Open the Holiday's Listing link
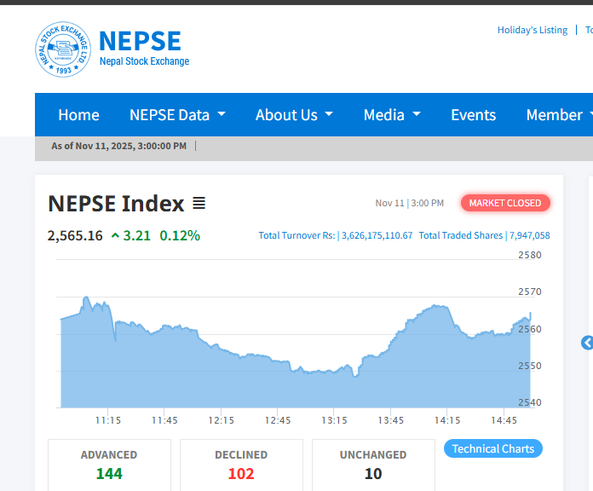593x491 pixels. [x=532, y=30]
